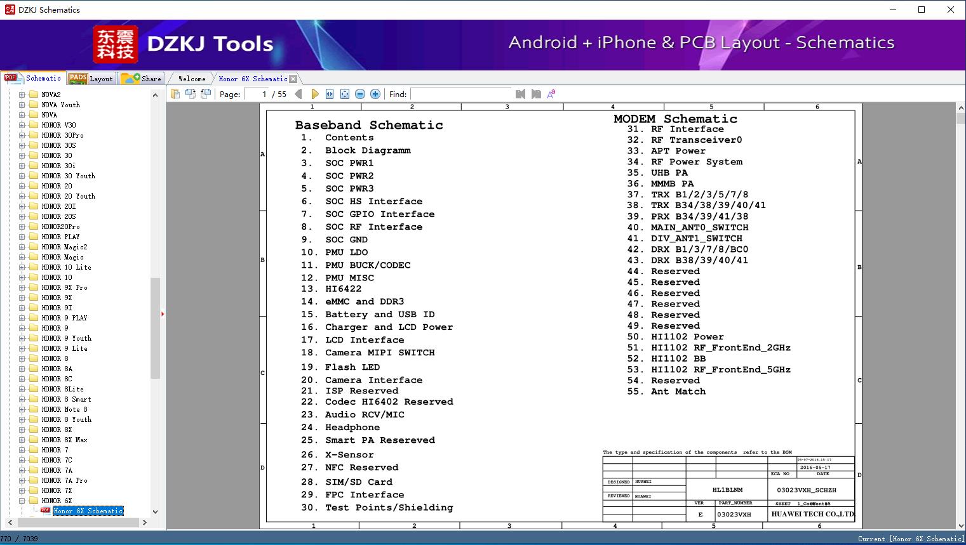This screenshot has height=545, width=966.
Task: Click the find next icon
Action: click(536, 94)
